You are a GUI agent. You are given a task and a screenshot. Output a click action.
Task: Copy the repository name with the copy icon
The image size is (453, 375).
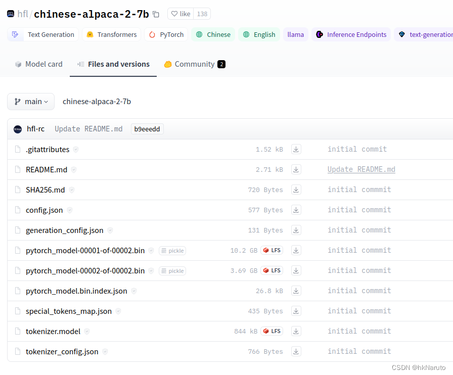point(155,14)
